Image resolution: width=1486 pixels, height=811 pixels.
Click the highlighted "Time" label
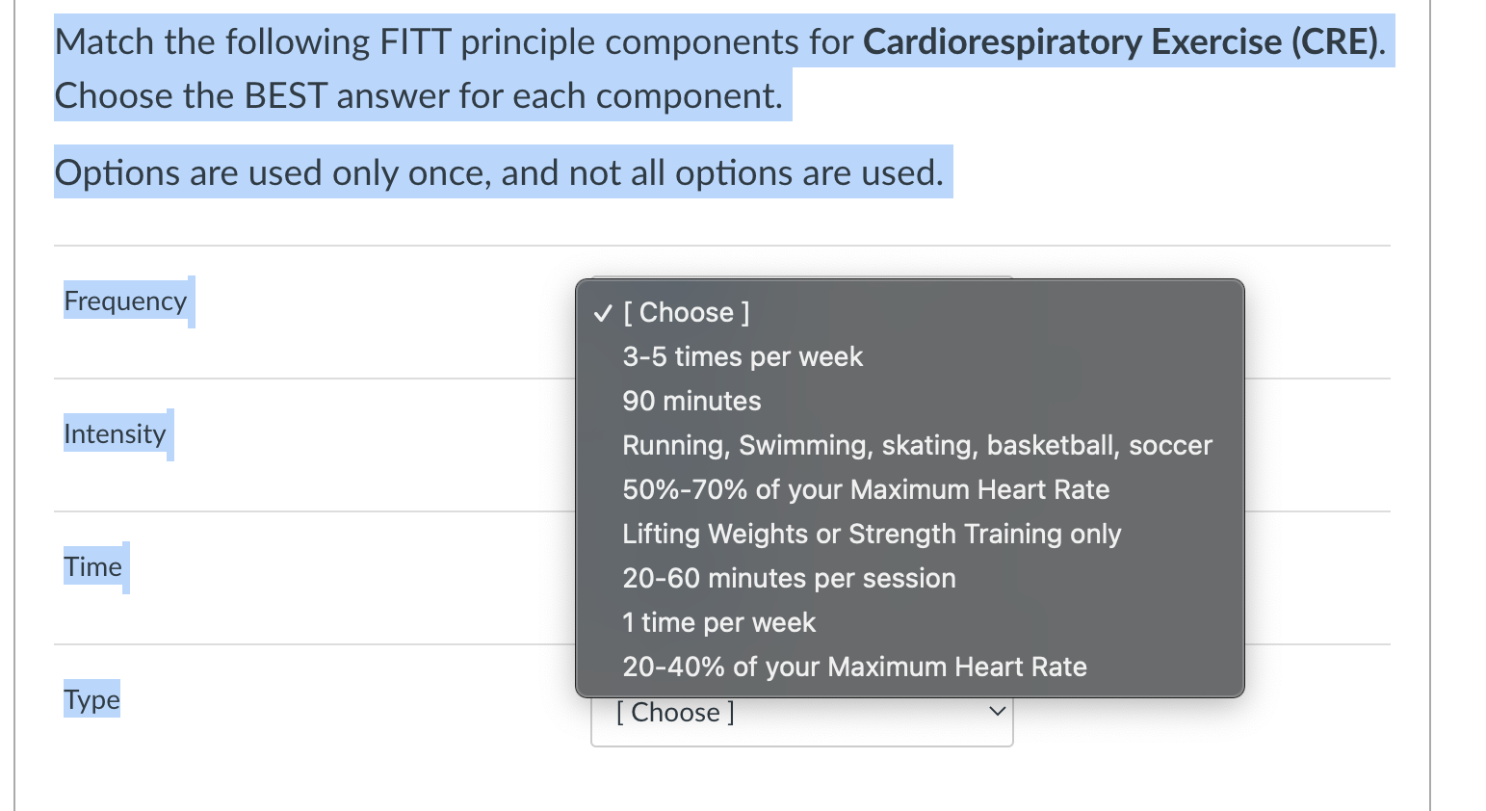92,566
